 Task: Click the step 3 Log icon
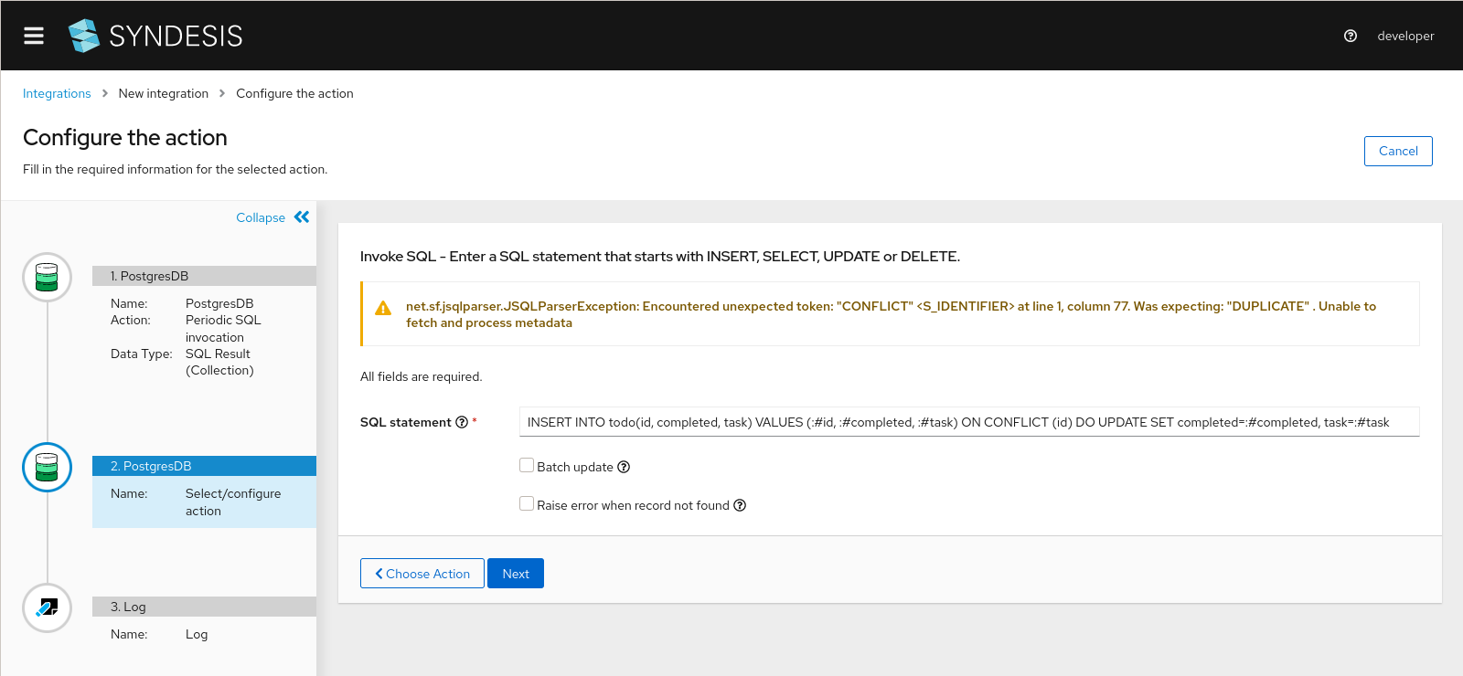(x=47, y=607)
